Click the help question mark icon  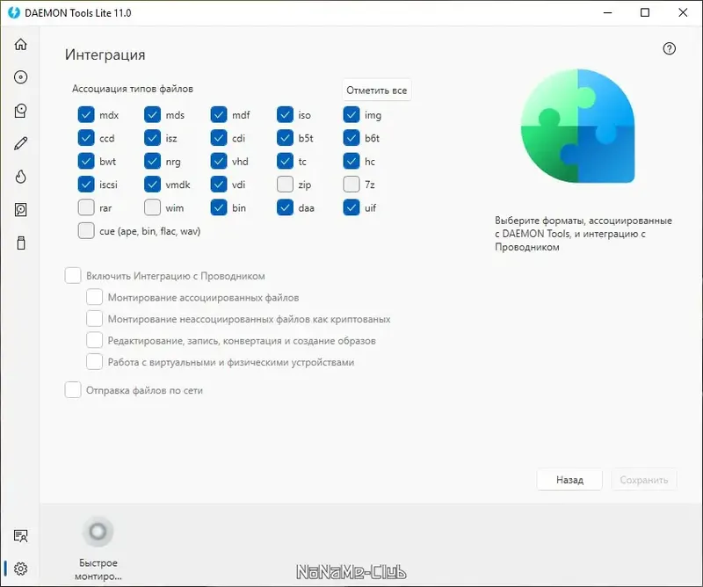coord(669,48)
